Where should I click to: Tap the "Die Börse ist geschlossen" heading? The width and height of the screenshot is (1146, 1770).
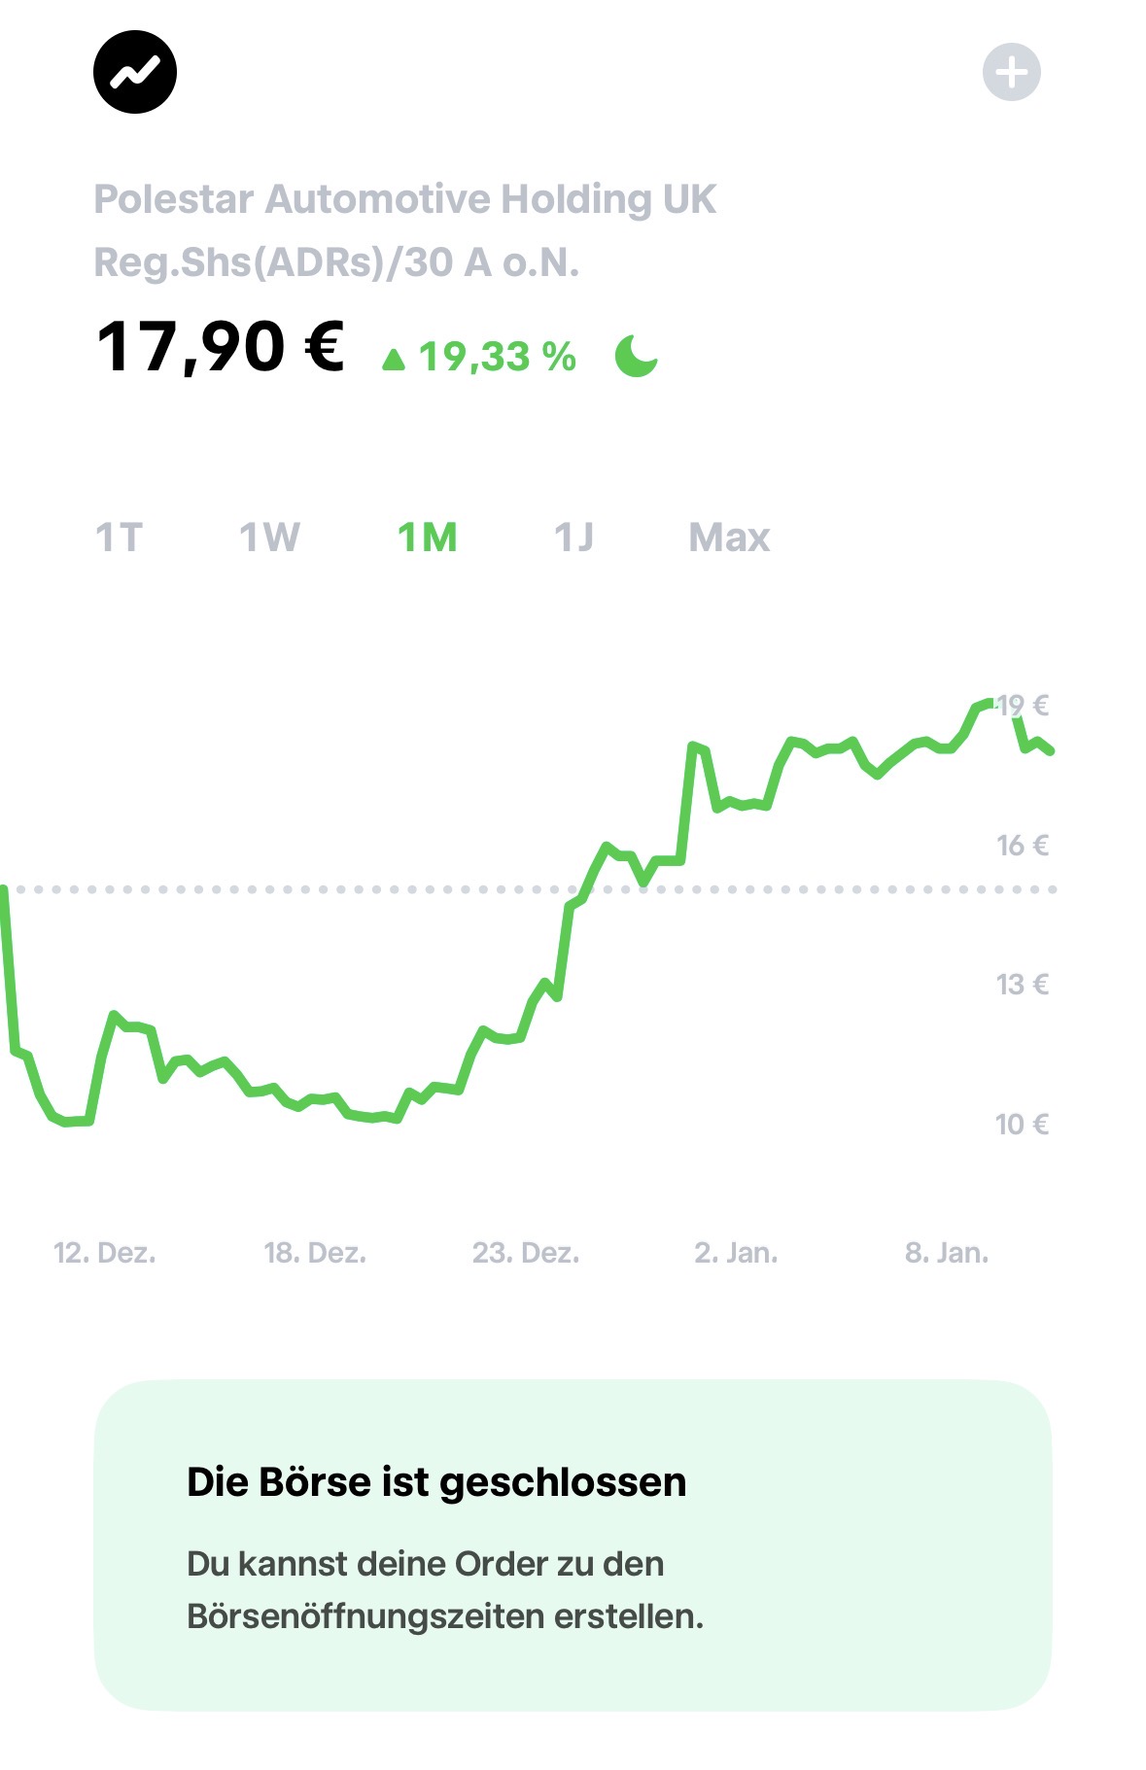click(436, 1482)
